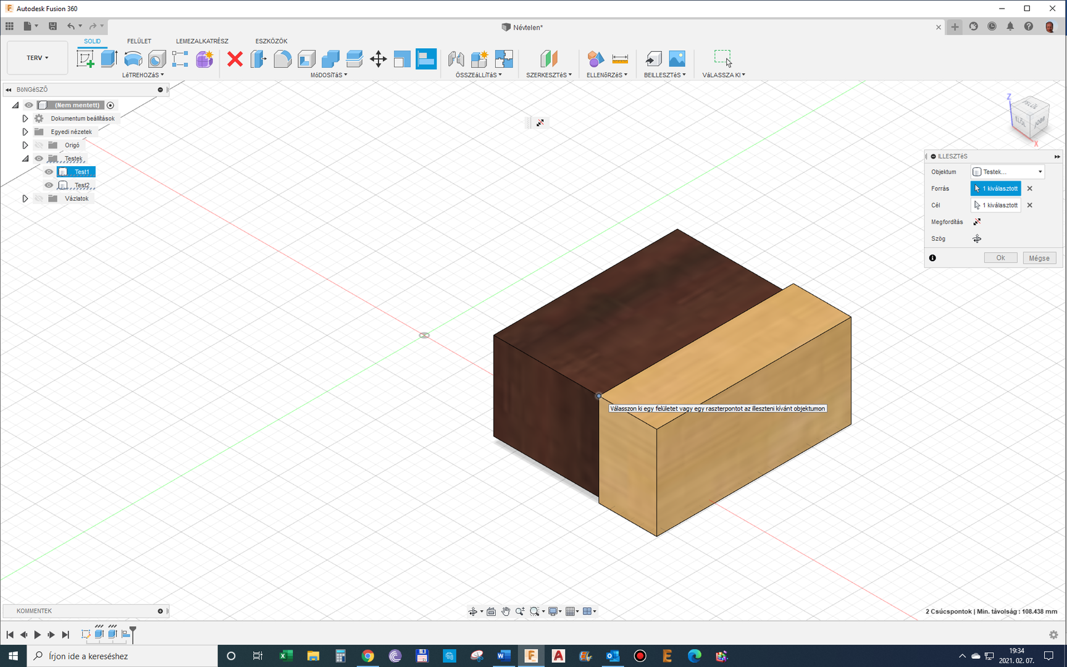1067x667 pixels.
Task: Expand Egyedi nézetek node
Action: (x=25, y=132)
